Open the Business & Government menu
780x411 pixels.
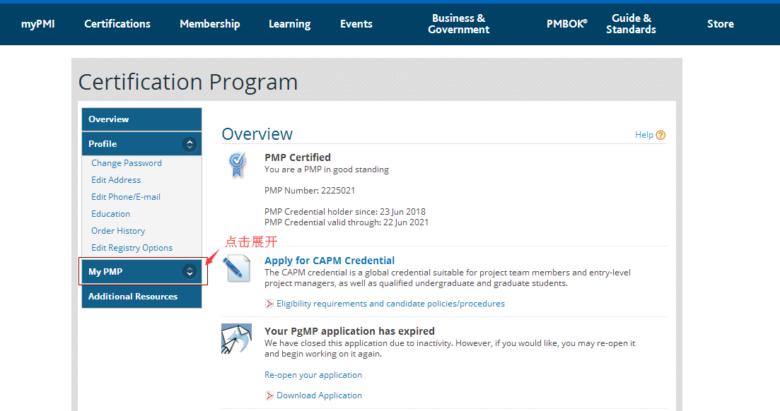point(459,24)
